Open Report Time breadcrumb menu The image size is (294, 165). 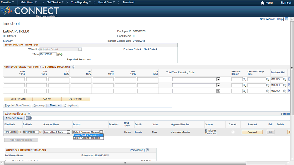[x=107, y=2]
